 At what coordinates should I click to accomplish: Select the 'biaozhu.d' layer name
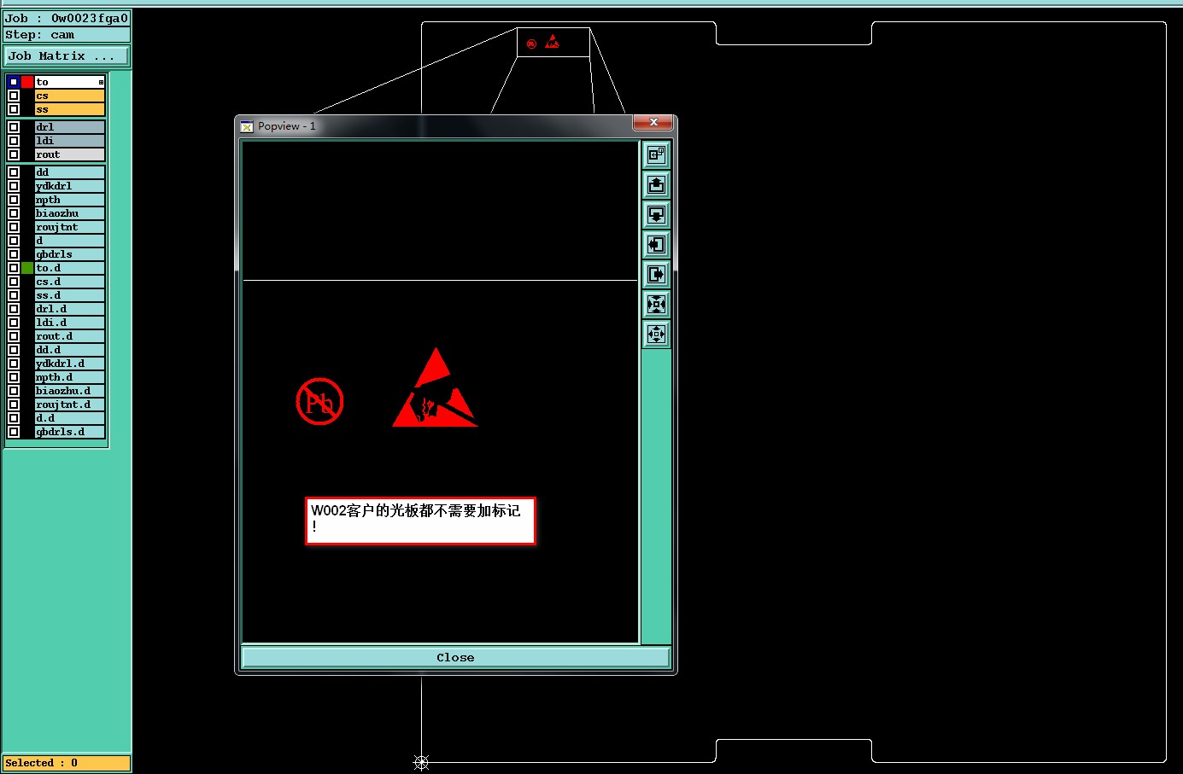pos(69,391)
